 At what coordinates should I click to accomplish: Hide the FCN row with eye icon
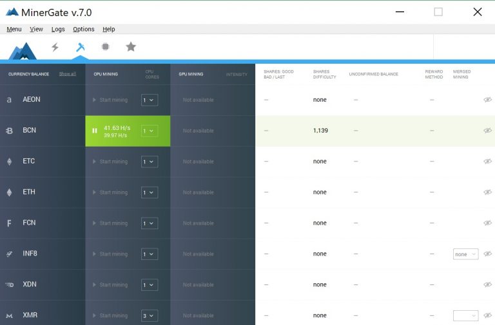[487, 223]
